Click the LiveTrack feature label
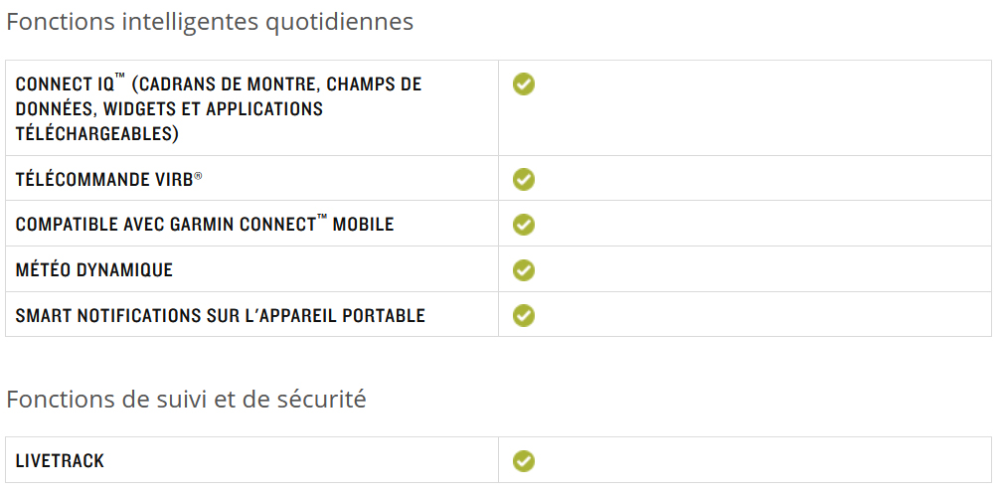Viewport: 999px width, 493px height. tap(60, 461)
